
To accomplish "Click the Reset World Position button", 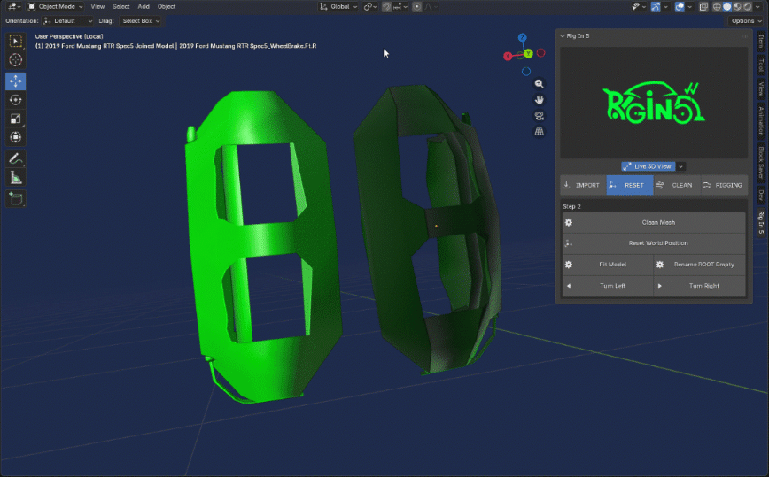I will 654,242.
